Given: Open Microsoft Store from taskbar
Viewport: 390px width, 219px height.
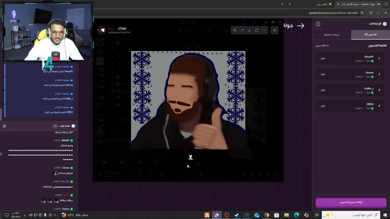Looking at the screenshot, I should point(276,215).
